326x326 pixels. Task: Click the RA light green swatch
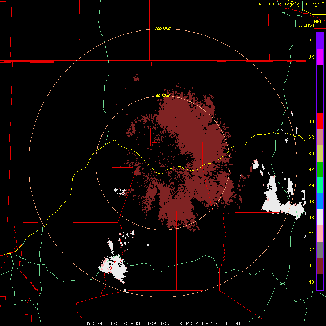[320, 185]
